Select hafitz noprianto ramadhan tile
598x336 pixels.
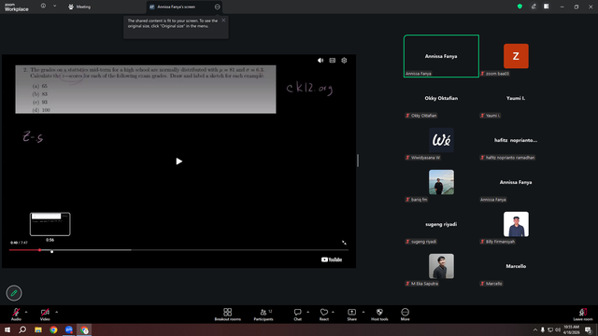coord(516,140)
